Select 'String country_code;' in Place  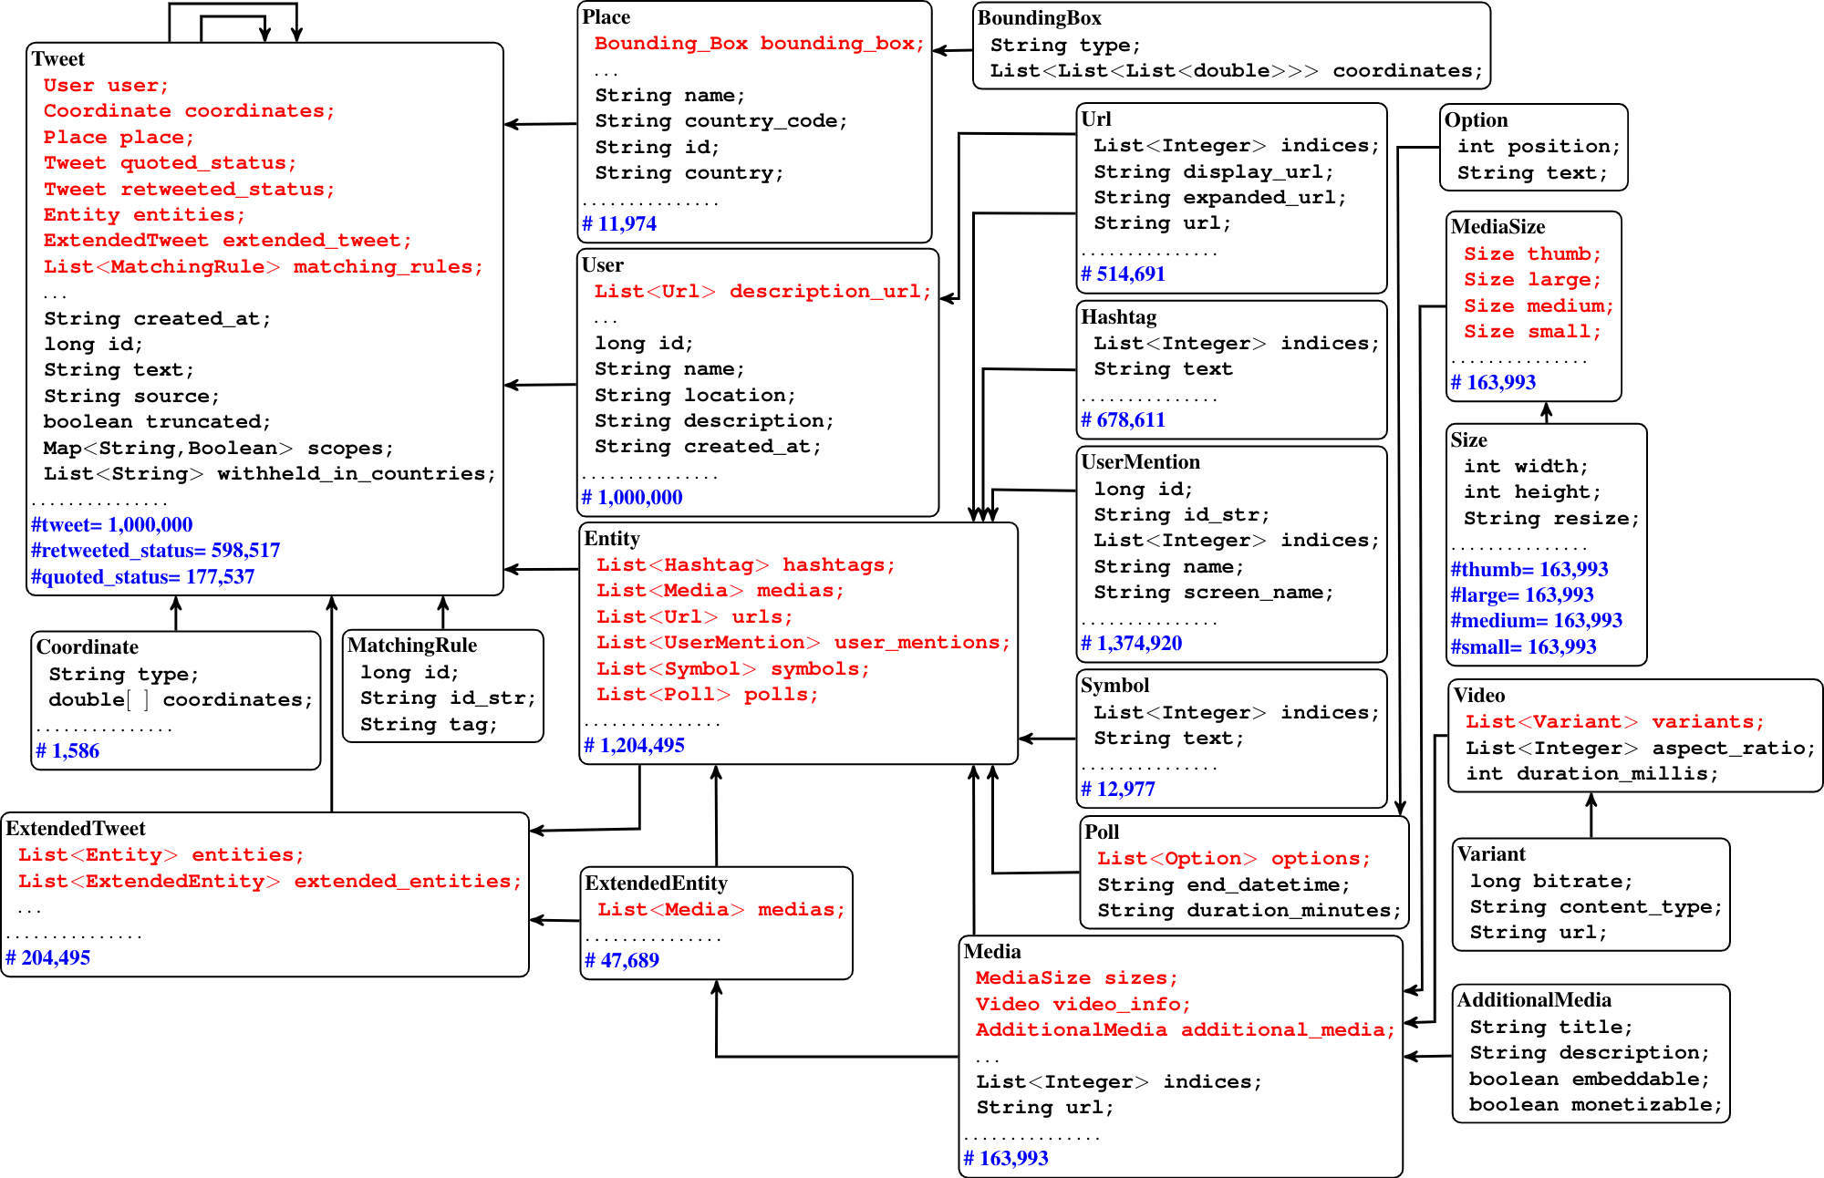(x=720, y=121)
